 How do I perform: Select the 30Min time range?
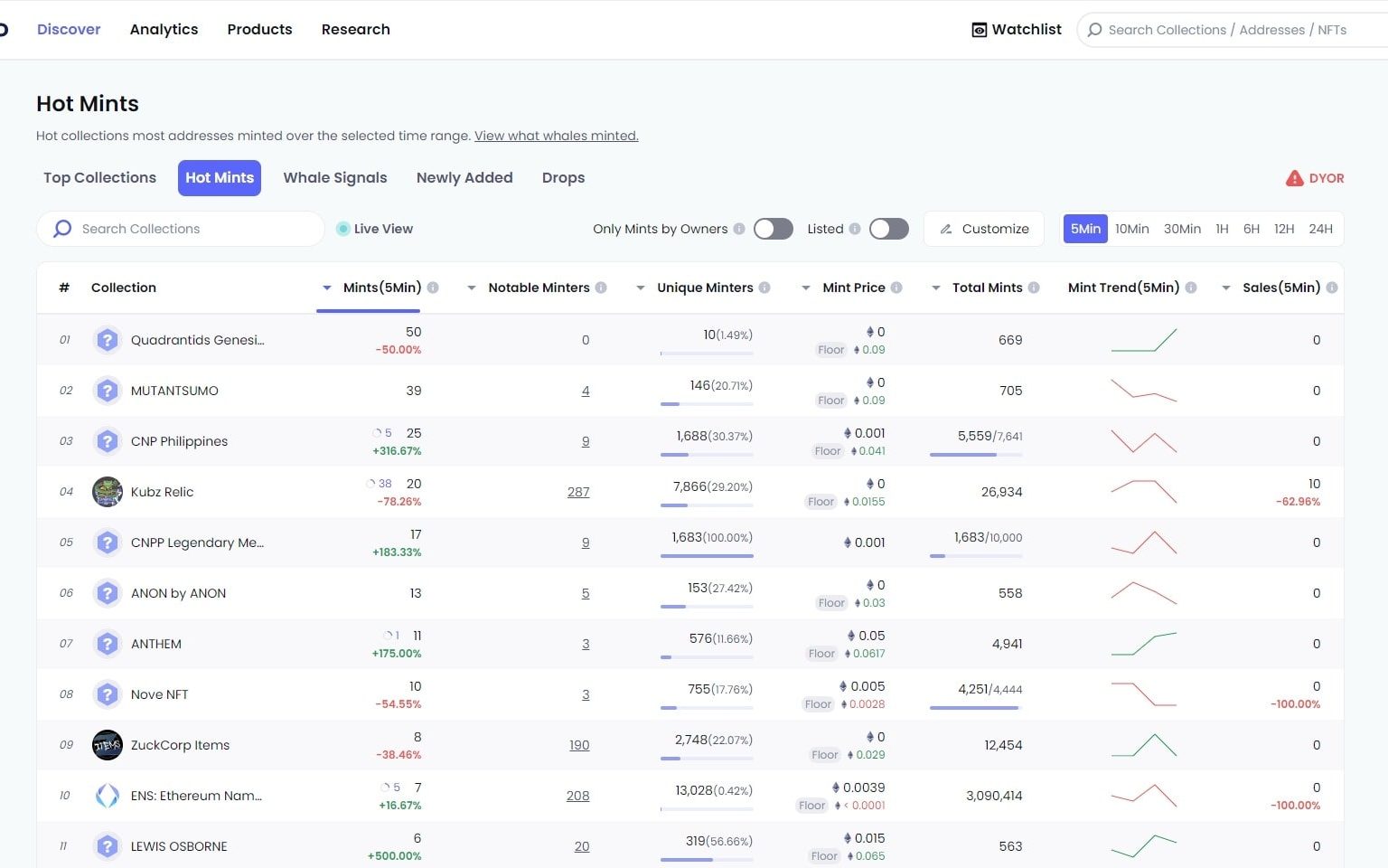click(x=1182, y=229)
